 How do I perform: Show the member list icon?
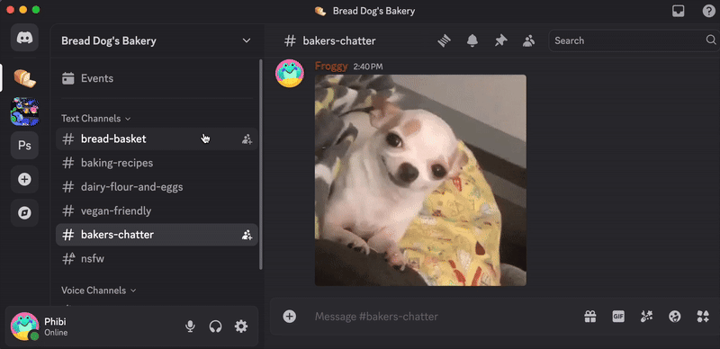coord(528,40)
